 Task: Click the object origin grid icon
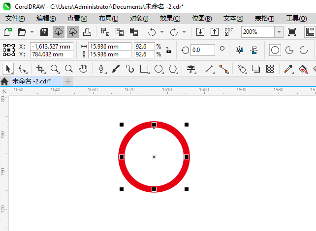[x=9, y=50]
